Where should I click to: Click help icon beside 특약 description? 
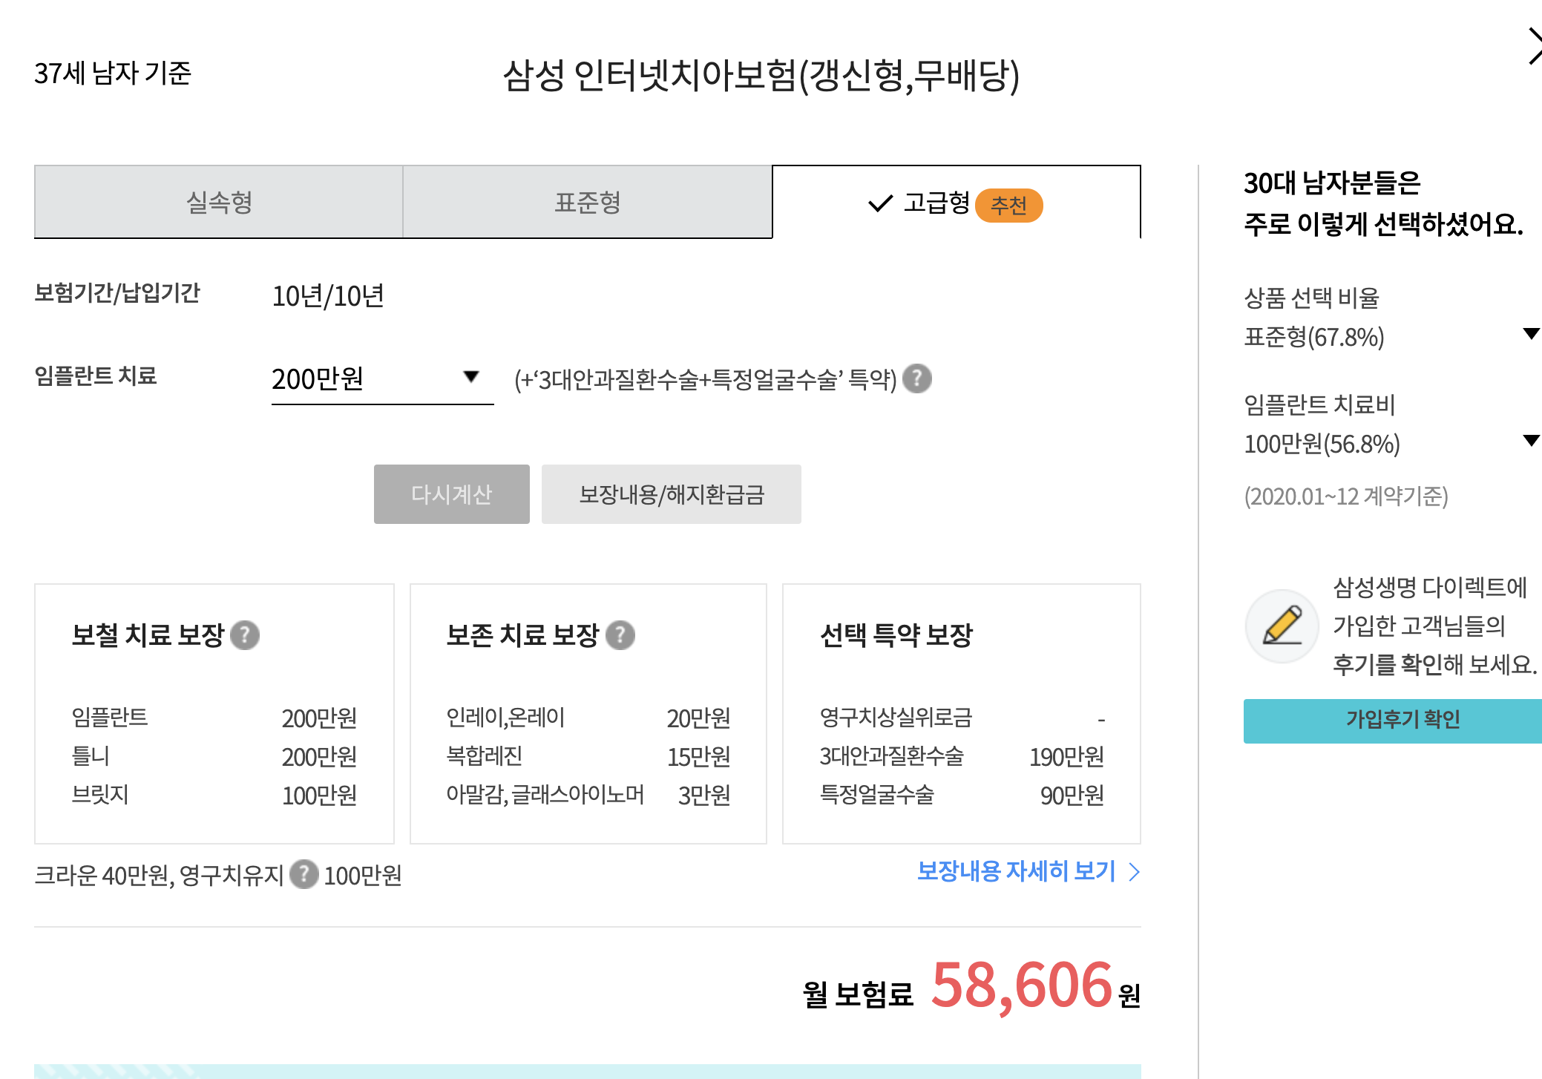coord(917,379)
